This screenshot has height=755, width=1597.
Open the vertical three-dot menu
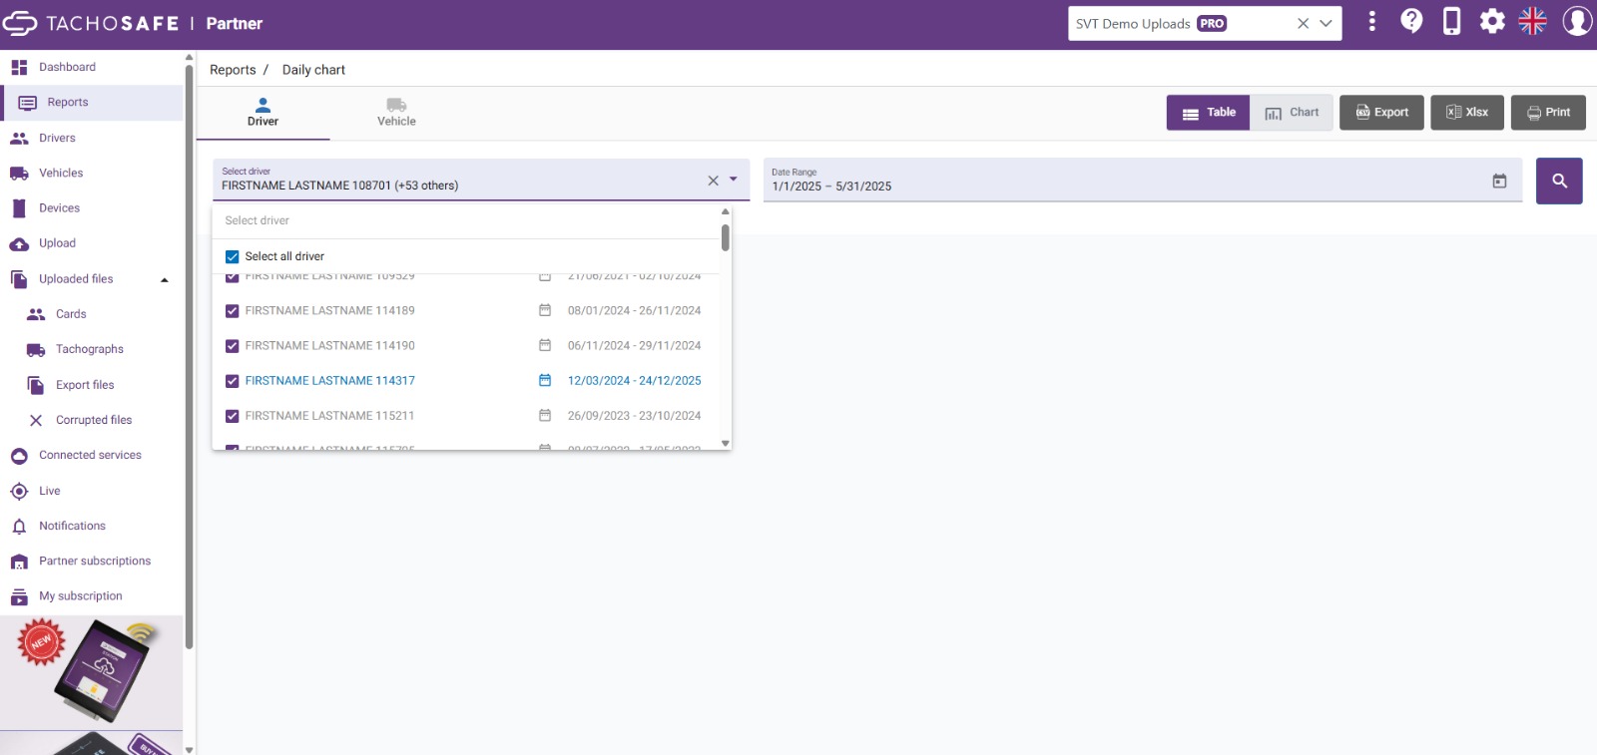(1372, 21)
